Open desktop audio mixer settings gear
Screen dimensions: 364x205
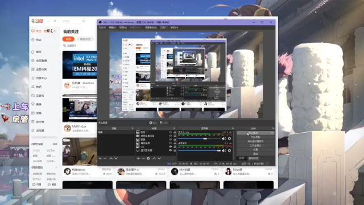click(x=229, y=150)
